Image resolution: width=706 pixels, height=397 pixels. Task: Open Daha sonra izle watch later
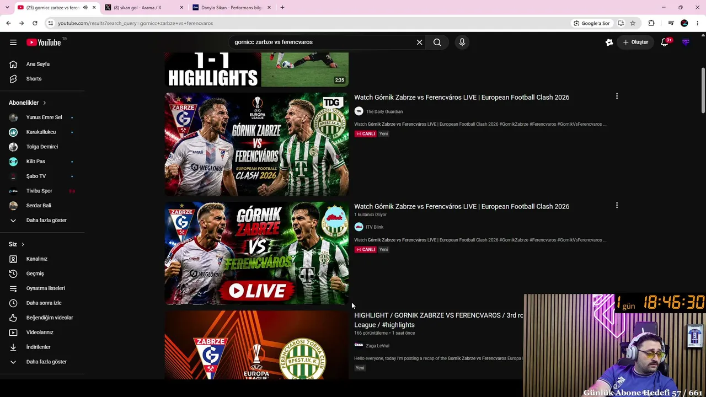coord(42,303)
